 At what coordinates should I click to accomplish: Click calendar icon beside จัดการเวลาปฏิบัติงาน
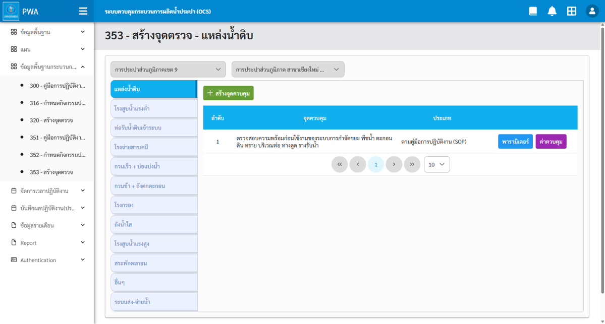14,190
